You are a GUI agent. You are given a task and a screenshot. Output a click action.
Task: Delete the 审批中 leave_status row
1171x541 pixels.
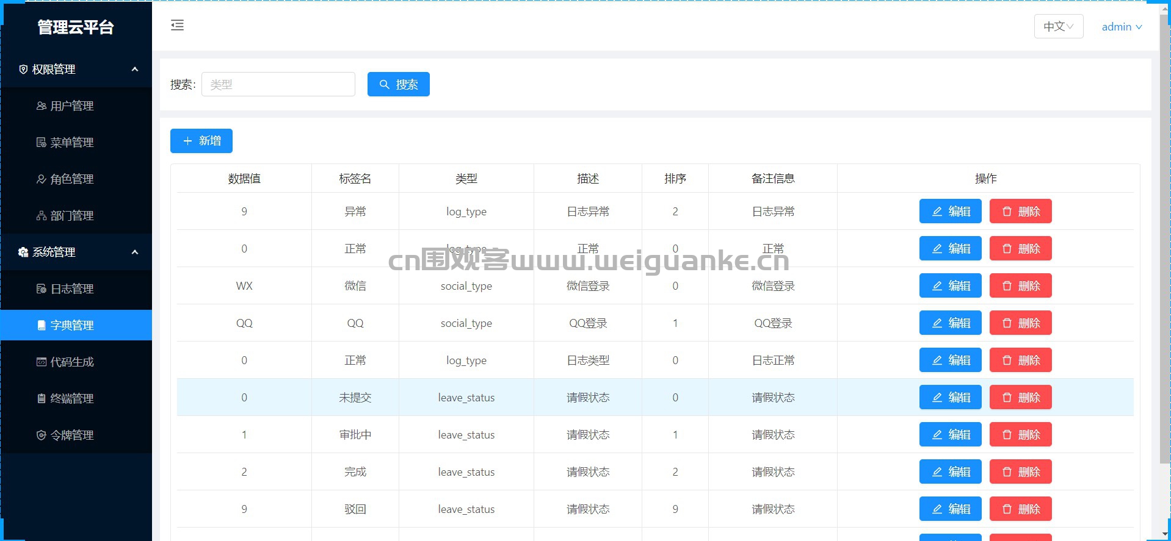1020,434
